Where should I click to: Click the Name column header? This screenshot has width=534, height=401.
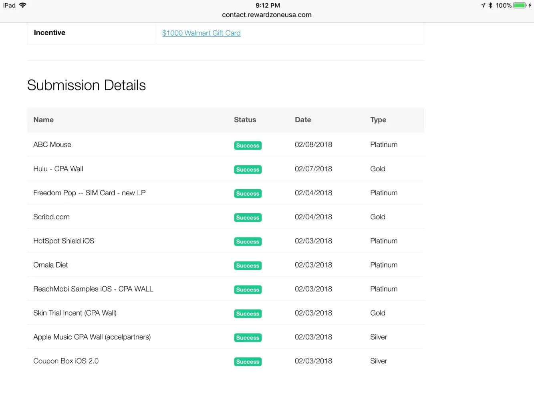point(43,120)
